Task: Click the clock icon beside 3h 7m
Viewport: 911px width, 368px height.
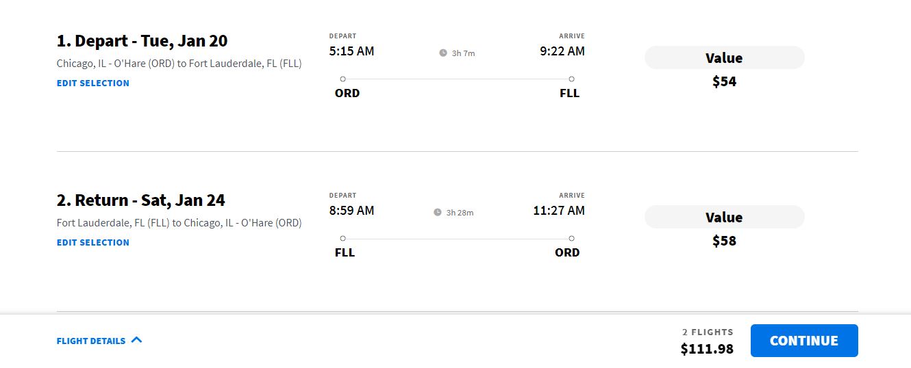Action: (443, 53)
